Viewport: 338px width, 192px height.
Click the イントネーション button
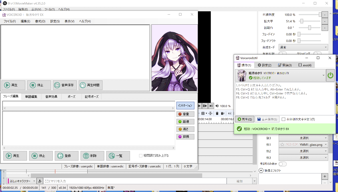185,106
